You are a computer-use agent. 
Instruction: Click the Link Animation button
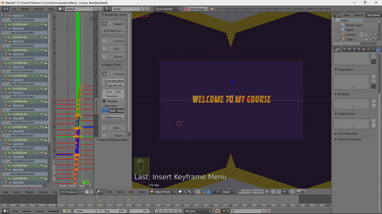tap(113, 80)
